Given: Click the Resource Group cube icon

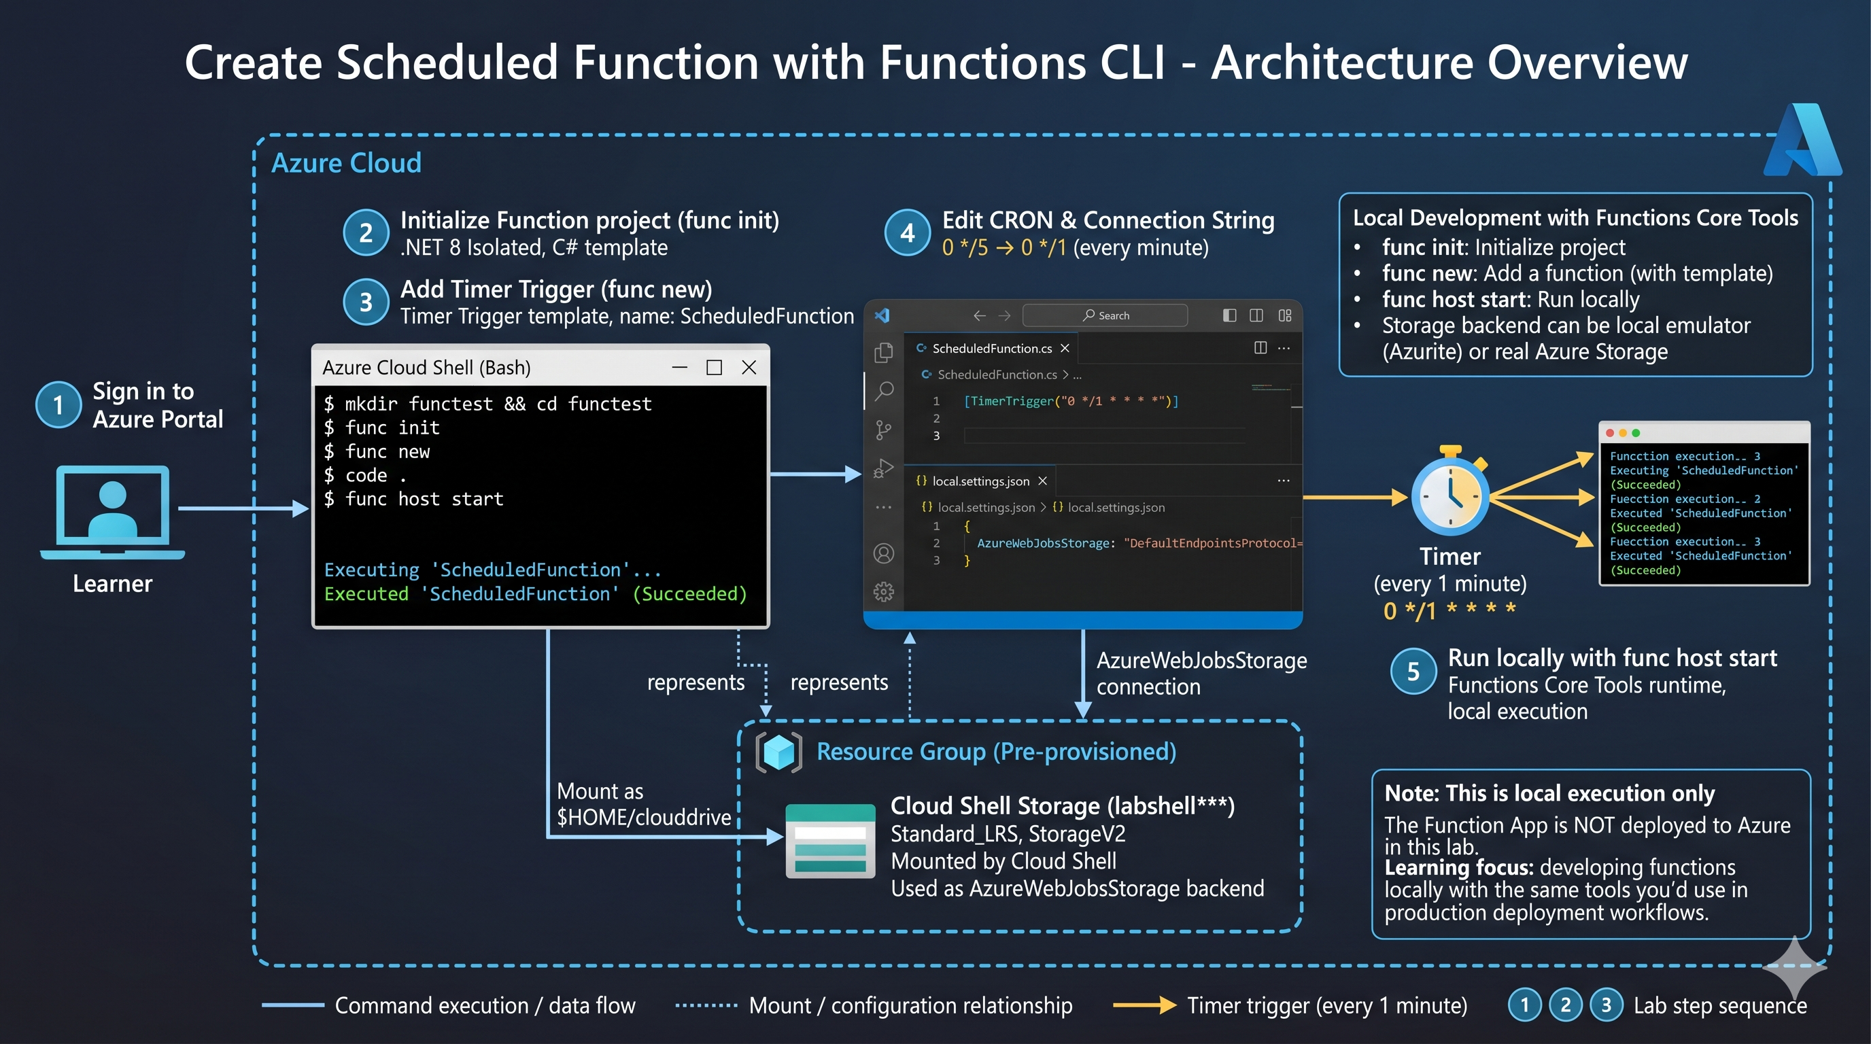Looking at the screenshot, I should point(778,752).
